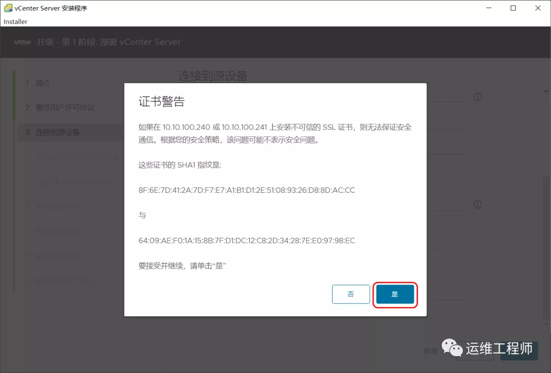The width and height of the screenshot is (551, 373).
Task: Click the second SHA1 fingerprint starting with 64:09
Action: tap(246, 240)
